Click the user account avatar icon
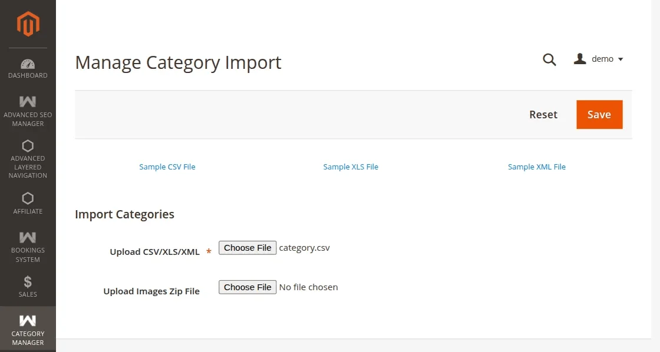The width and height of the screenshot is (660, 352). point(580,59)
